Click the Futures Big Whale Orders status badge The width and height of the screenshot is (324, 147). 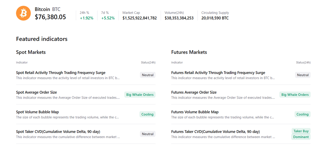click(x=295, y=95)
